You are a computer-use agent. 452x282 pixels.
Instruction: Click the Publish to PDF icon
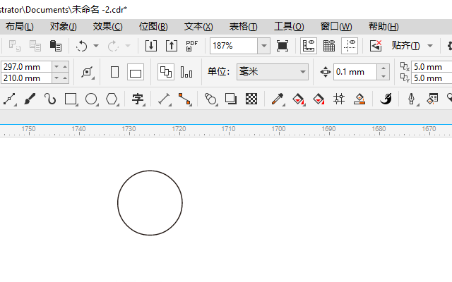coord(191,46)
